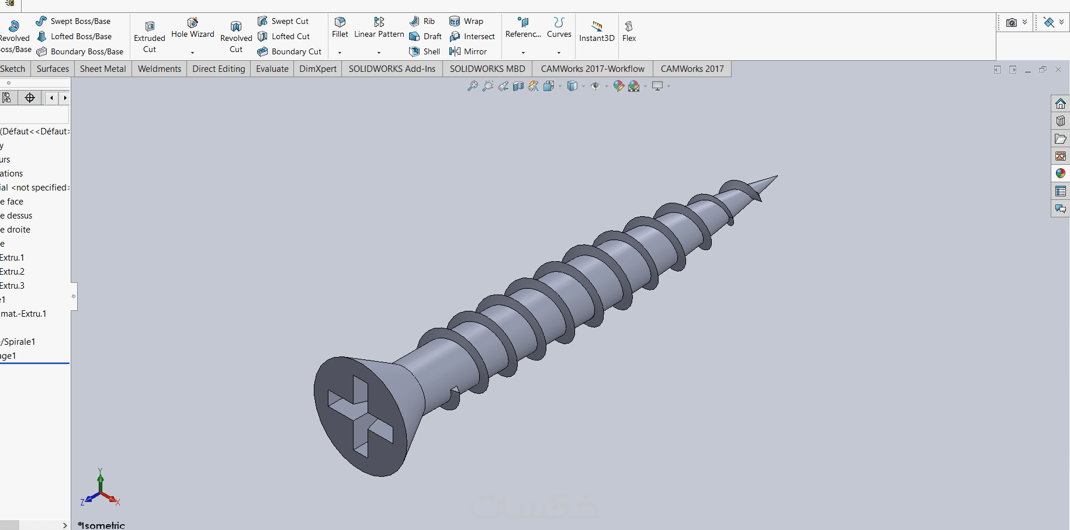Open the Direct Editing tab
This screenshot has height=530, width=1070.
tap(219, 69)
